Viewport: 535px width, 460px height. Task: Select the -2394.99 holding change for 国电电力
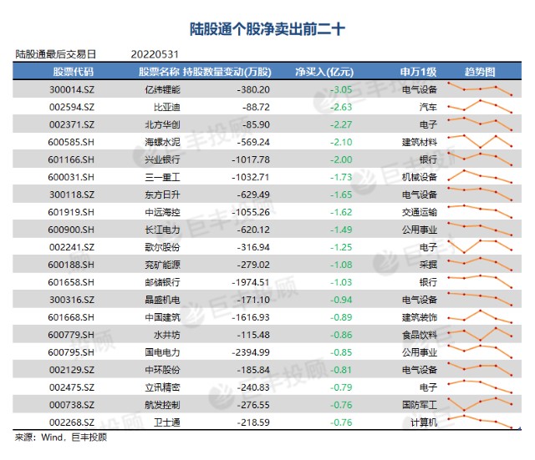coord(251,352)
